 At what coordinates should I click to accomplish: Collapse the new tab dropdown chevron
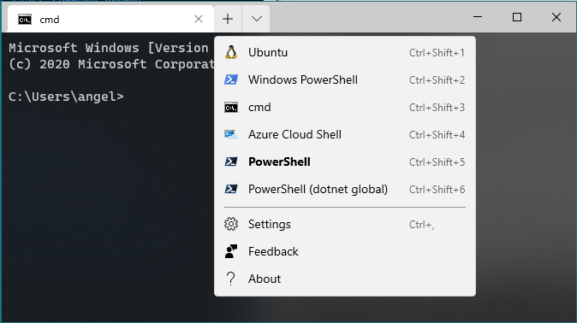click(256, 19)
